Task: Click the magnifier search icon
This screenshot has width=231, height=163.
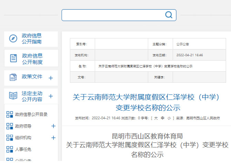Action: point(169,15)
